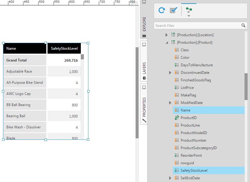The width and height of the screenshot is (250, 182).
Task: Select the FinishedGoodsFlag field
Action: [197, 80]
